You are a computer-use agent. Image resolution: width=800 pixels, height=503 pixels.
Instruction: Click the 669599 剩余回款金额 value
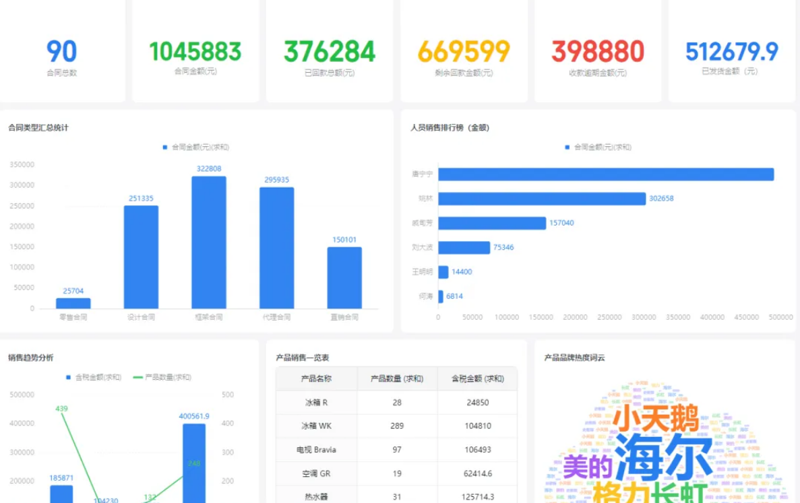point(464,51)
